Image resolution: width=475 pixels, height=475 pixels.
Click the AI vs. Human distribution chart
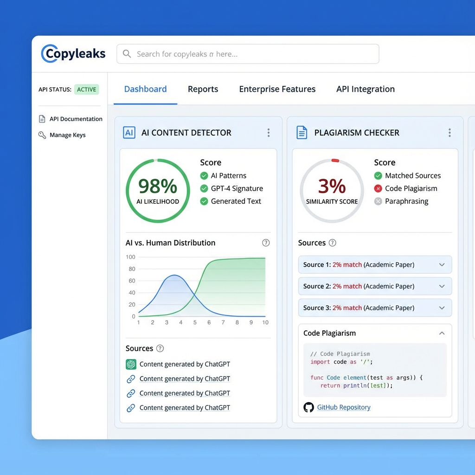[198, 290]
